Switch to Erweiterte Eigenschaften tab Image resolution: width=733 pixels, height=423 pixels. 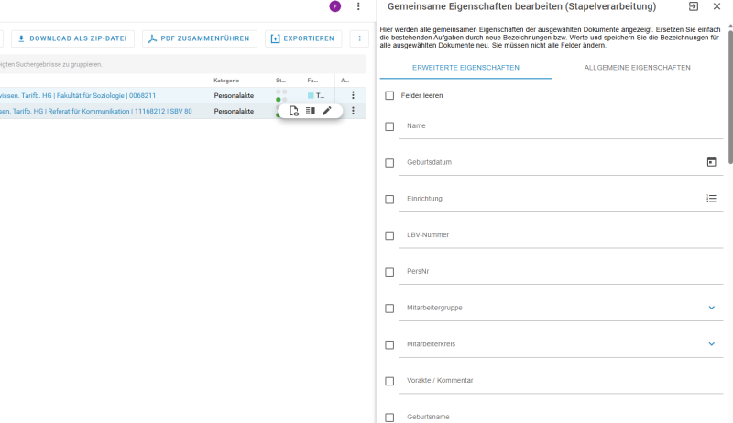(465, 68)
